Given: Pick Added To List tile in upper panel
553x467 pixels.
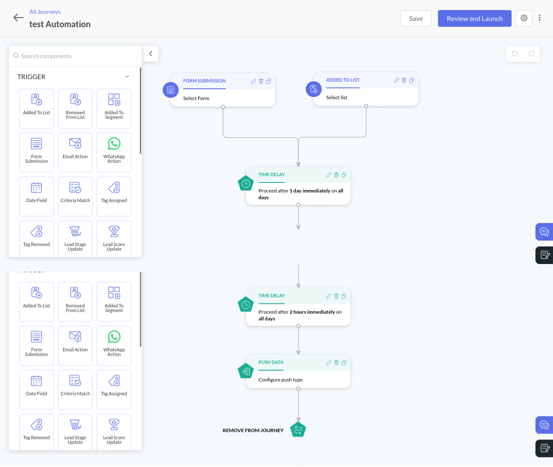Looking at the screenshot, I should [x=36, y=108].
